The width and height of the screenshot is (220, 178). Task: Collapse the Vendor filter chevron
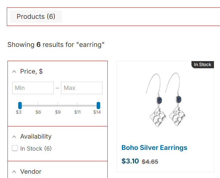coord(14,172)
